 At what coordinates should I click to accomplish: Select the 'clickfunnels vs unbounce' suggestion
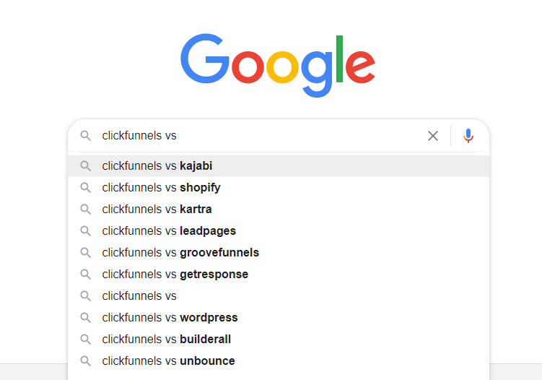[x=168, y=361]
